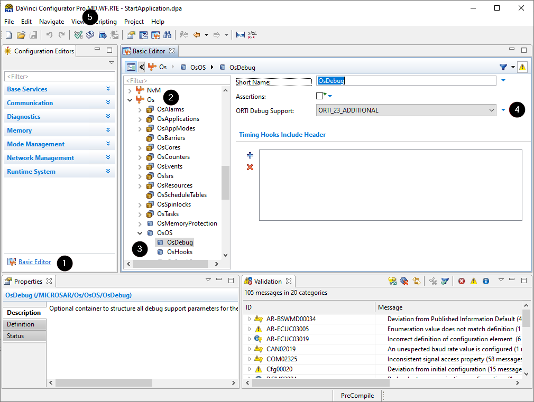Viewport: 534px width, 402px height.
Task: Click the gear with red X icon in Validation
Action: coord(404,281)
